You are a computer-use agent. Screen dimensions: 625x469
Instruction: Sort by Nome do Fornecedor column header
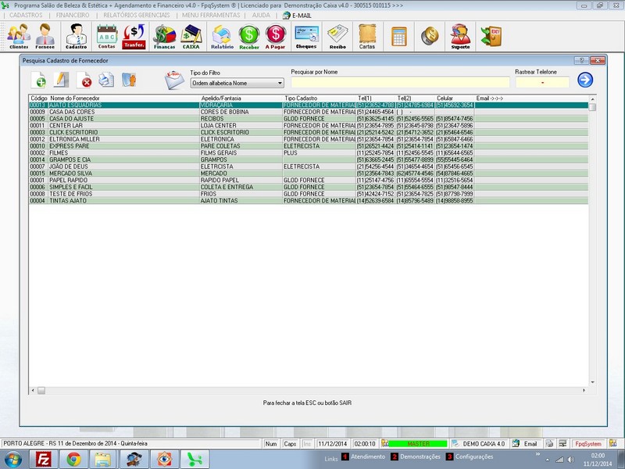(74, 98)
